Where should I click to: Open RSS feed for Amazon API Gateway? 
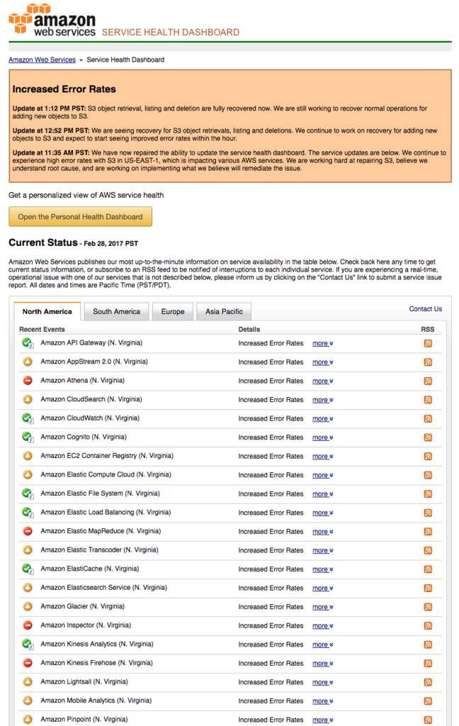[x=428, y=343]
